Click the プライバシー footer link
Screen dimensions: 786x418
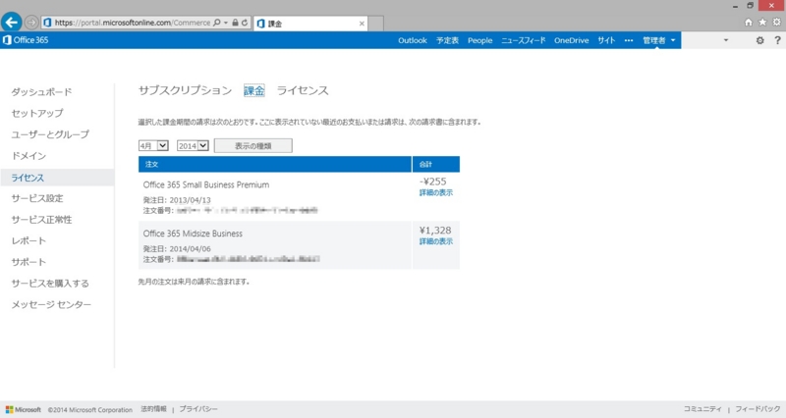tap(198, 409)
